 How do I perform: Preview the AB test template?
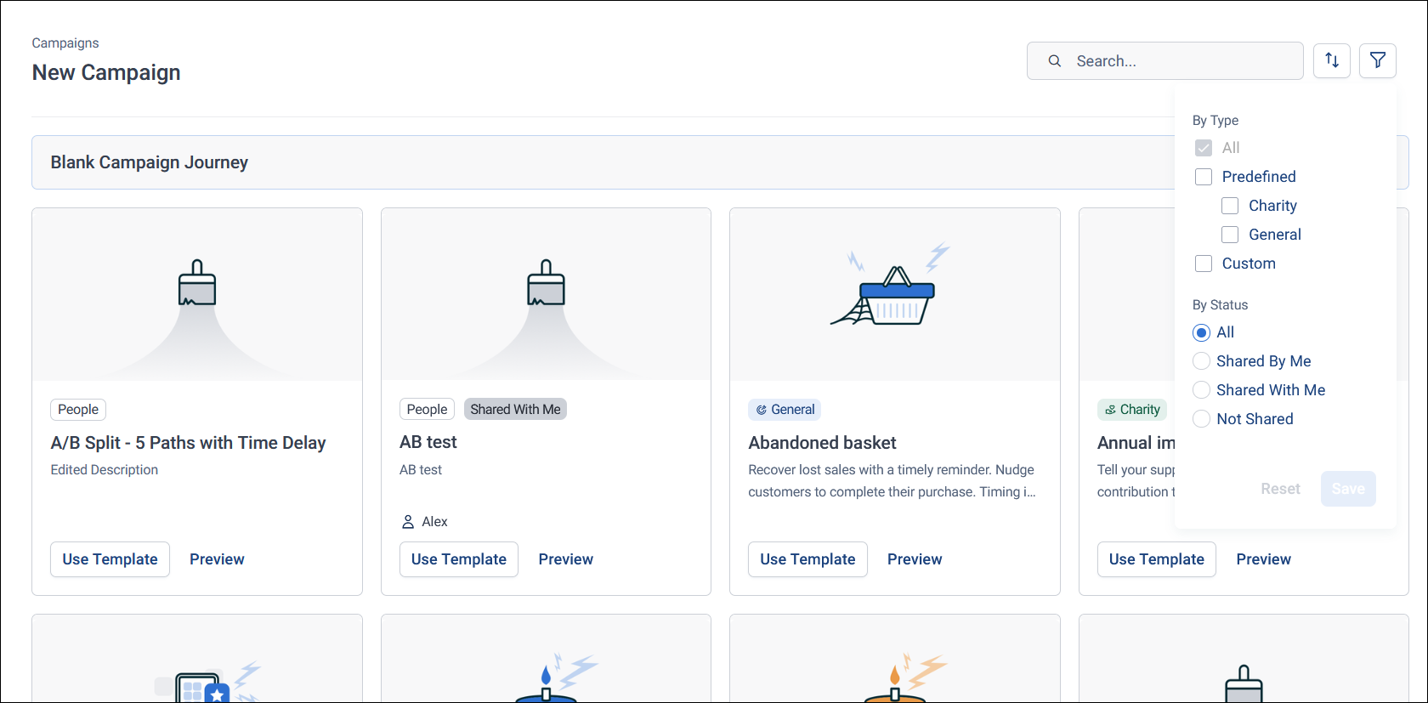coord(566,559)
